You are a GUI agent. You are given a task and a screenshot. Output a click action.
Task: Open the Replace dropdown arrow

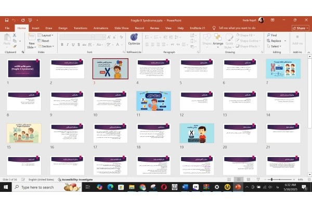(285, 41)
